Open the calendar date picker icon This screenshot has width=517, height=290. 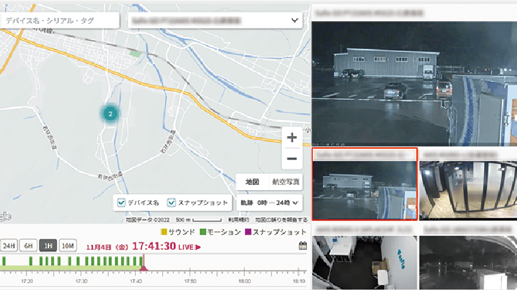point(302,246)
